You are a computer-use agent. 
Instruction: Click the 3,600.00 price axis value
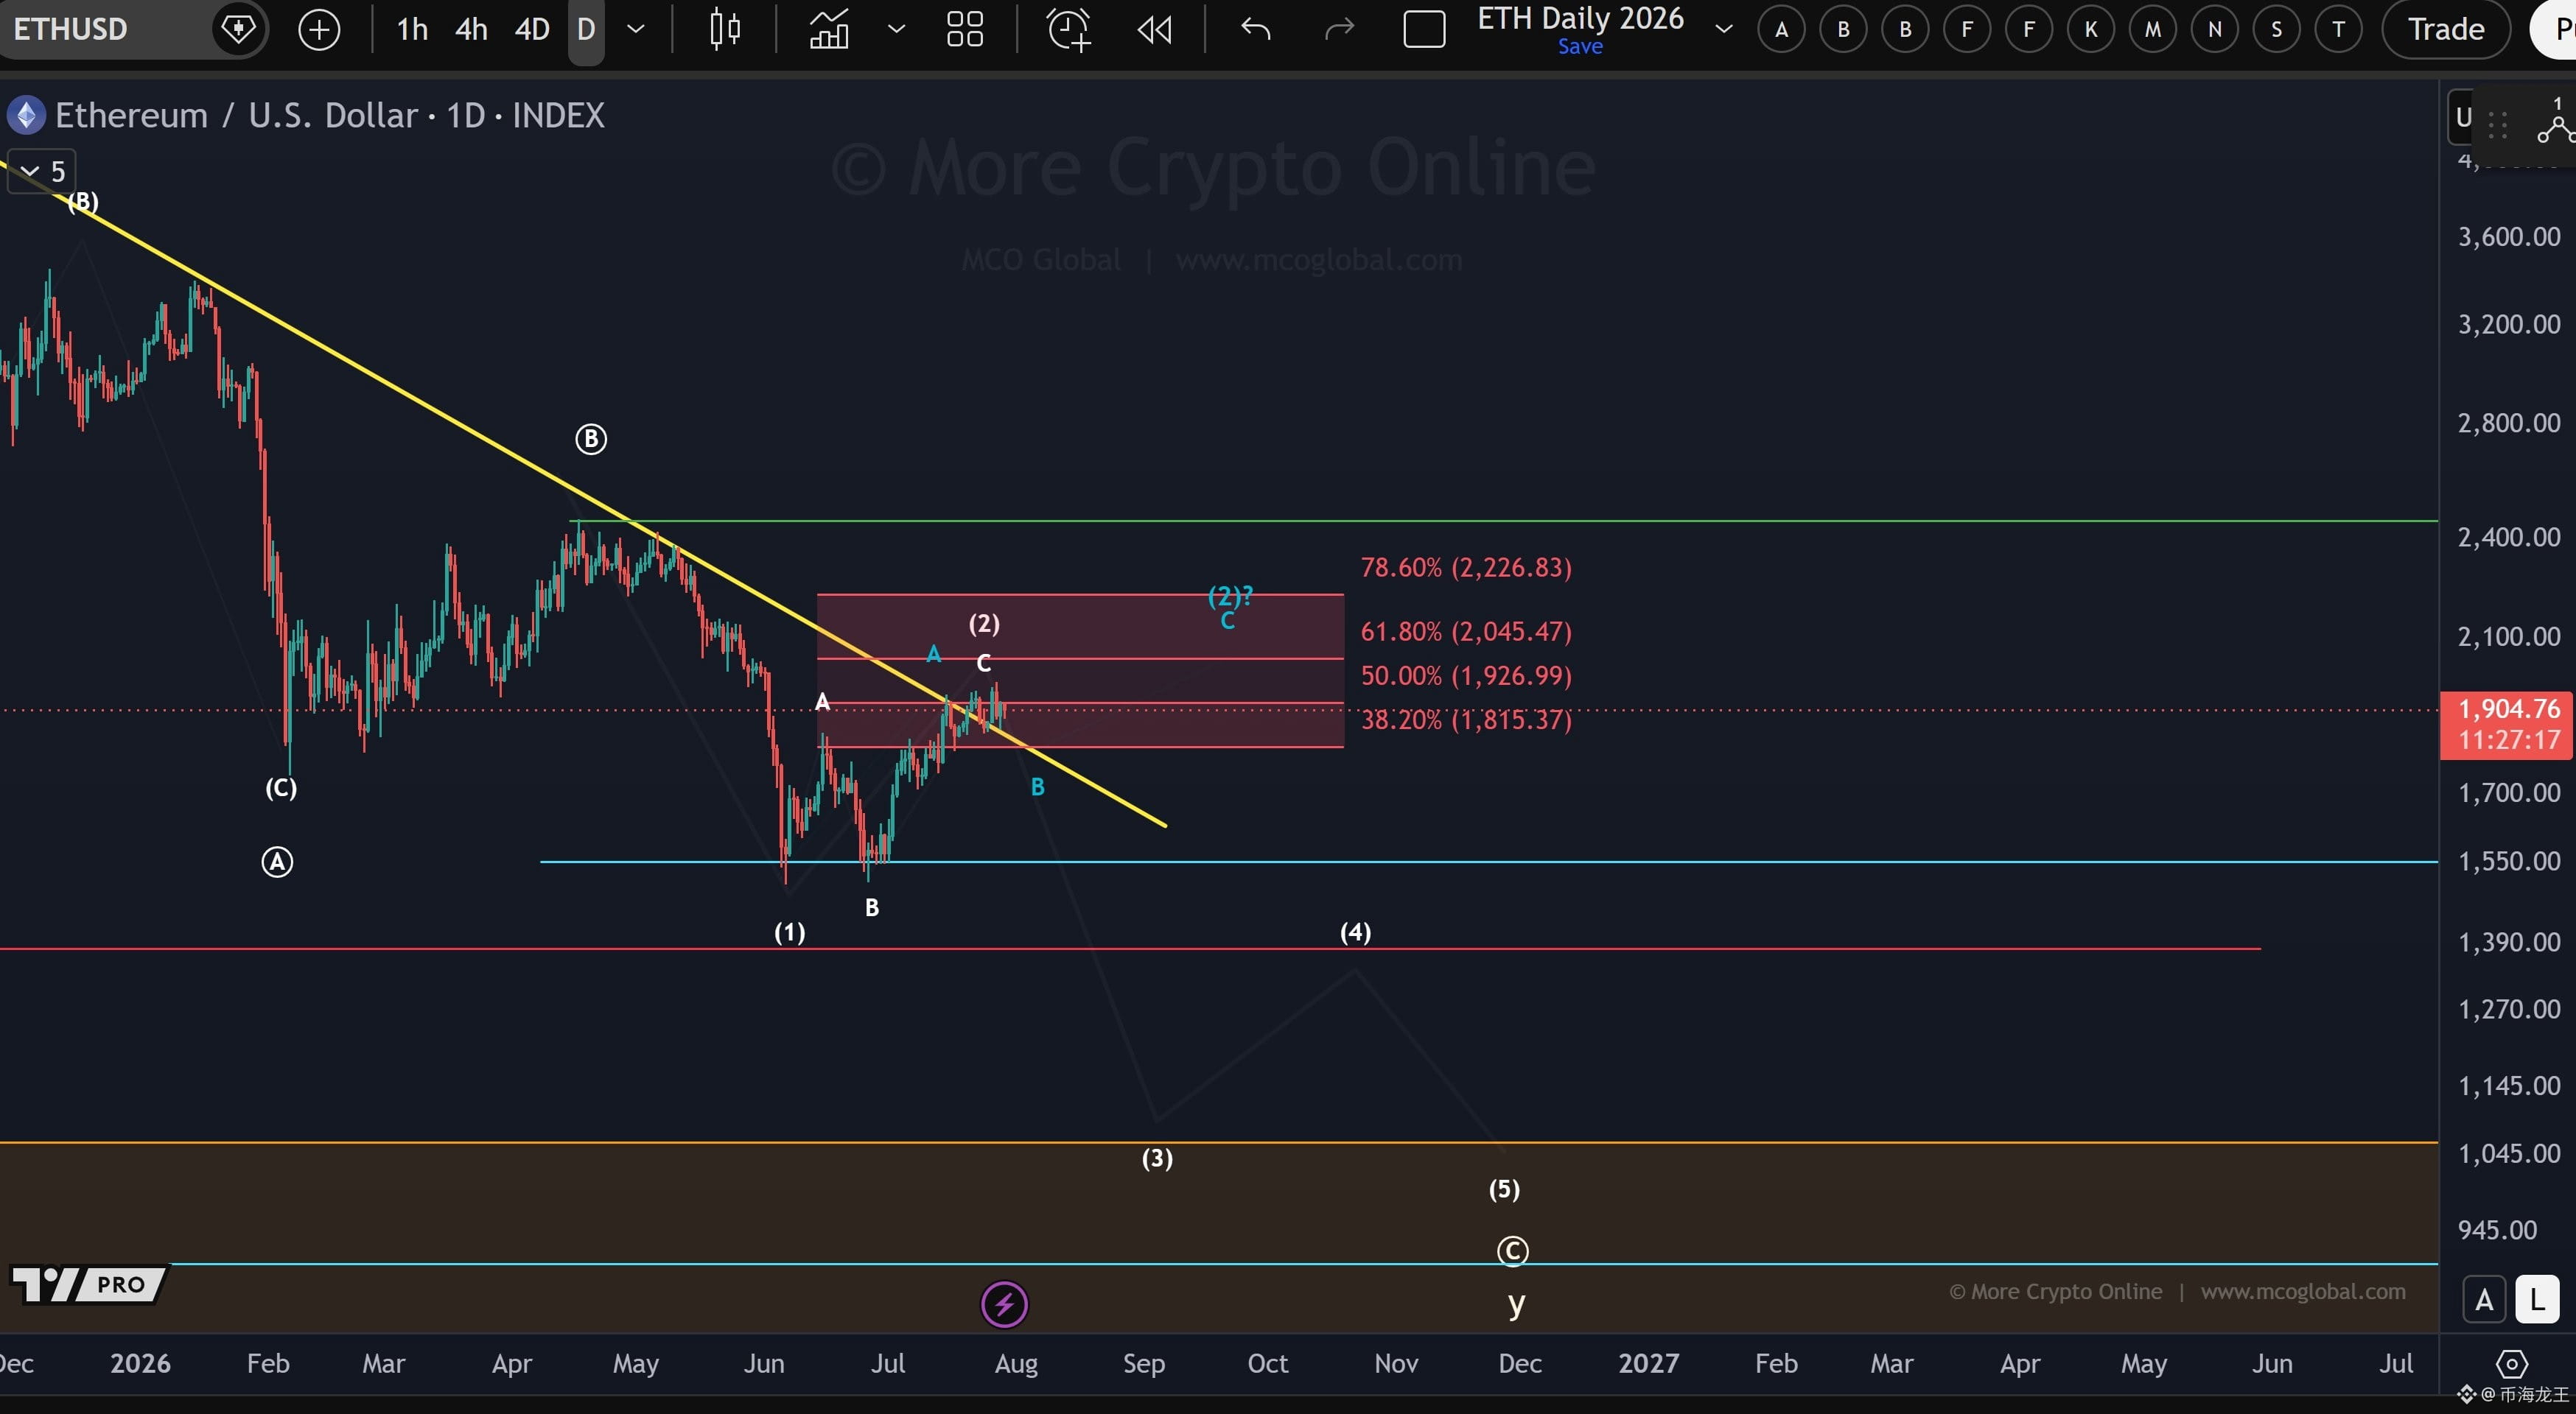pos(2509,237)
